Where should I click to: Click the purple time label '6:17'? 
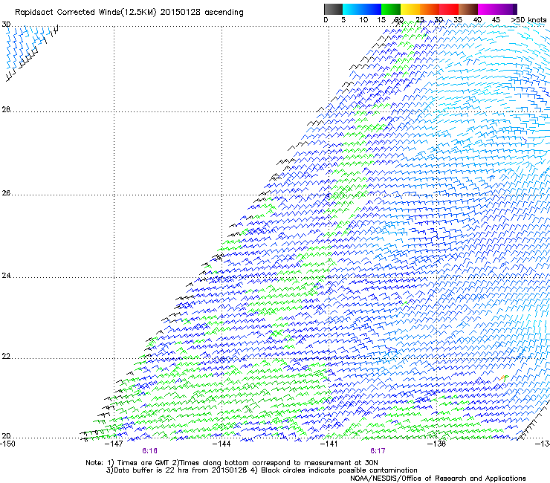point(378,451)
